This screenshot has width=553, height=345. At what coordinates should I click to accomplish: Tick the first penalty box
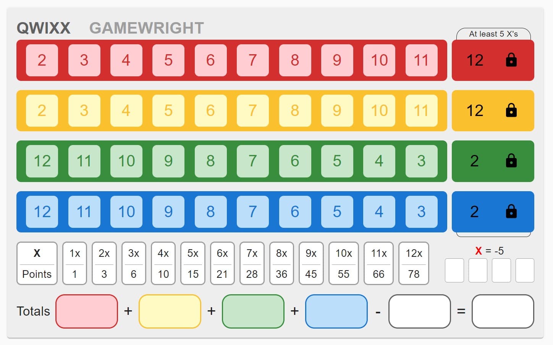click(454, 270)
